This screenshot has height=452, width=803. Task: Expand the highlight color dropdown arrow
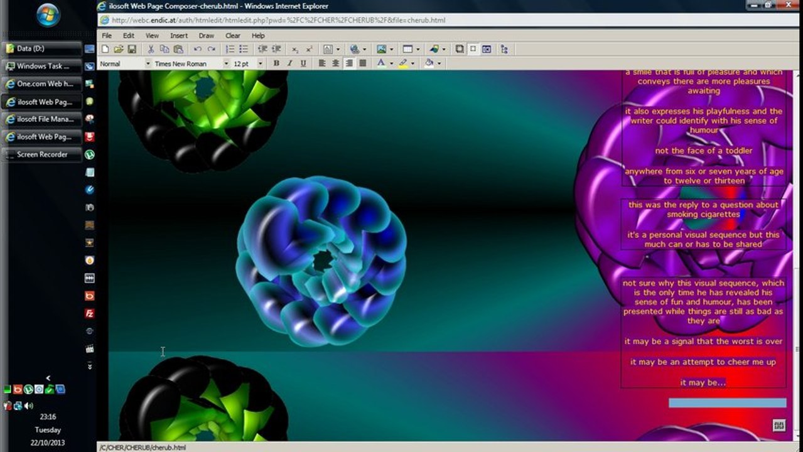point(412,63)
